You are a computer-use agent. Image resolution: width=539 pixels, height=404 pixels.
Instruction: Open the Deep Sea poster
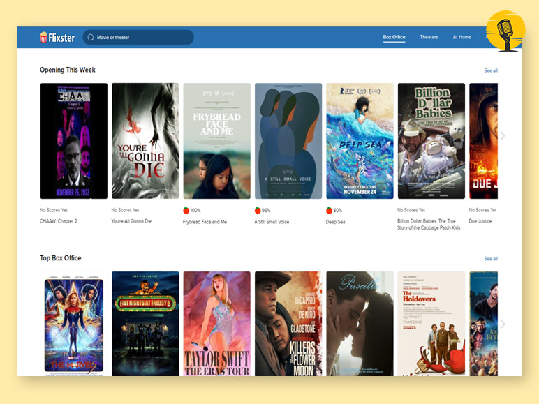point(360,141)
